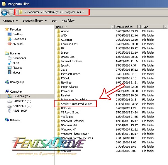Click the Favorites star icon

[x=7, y=29]
